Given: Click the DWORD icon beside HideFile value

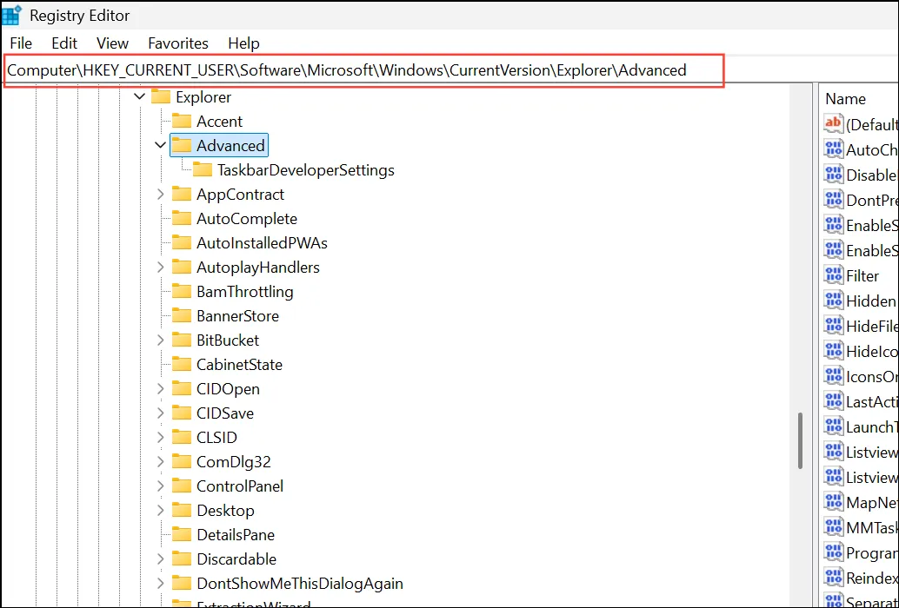Looking at the screenshot, I should click(x=833, y=325).
